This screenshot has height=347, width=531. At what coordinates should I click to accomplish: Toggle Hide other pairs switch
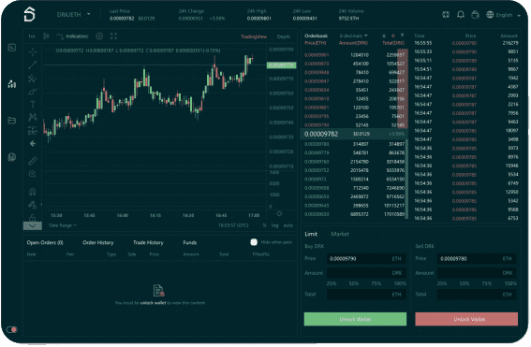click(254, 242)
